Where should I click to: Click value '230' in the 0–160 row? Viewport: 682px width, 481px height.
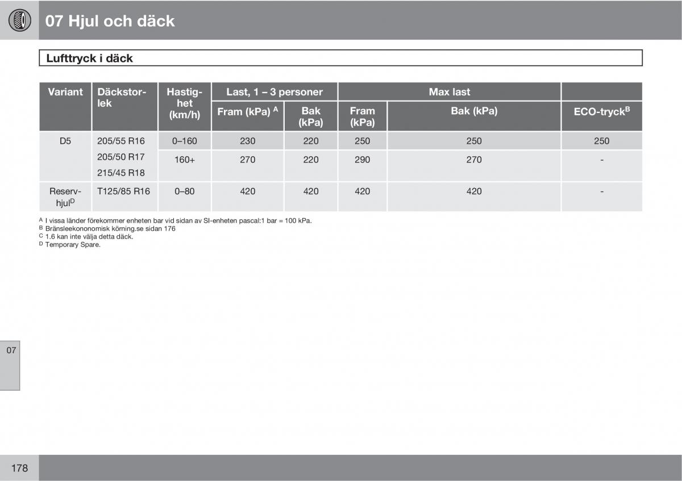pos(248,141)
